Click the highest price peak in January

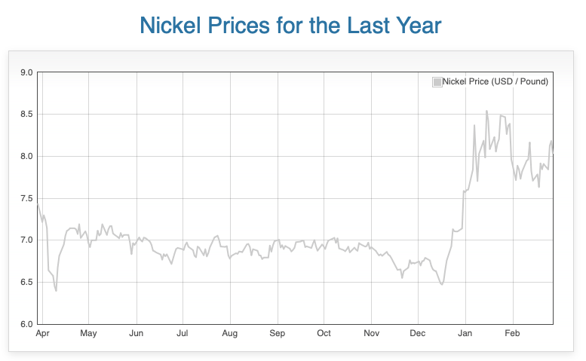coord(486,112)
